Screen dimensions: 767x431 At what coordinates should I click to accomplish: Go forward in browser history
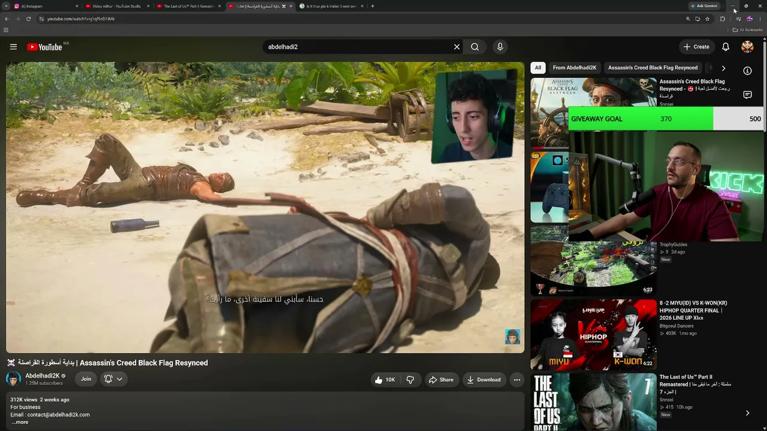[x=18, y=19]
